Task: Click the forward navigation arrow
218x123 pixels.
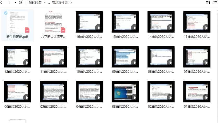Action: (x=9, y=3)
